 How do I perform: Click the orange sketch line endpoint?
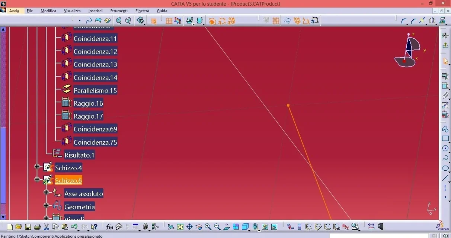tap(288, 106)
